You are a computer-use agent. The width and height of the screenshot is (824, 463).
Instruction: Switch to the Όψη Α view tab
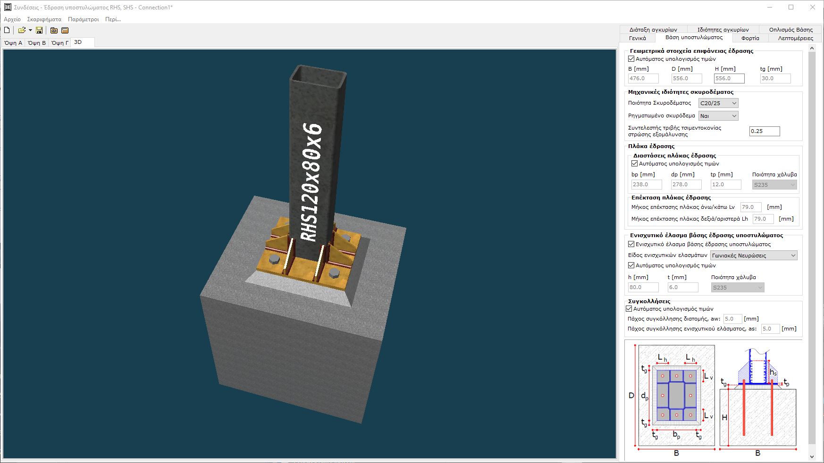click(13, 43)
